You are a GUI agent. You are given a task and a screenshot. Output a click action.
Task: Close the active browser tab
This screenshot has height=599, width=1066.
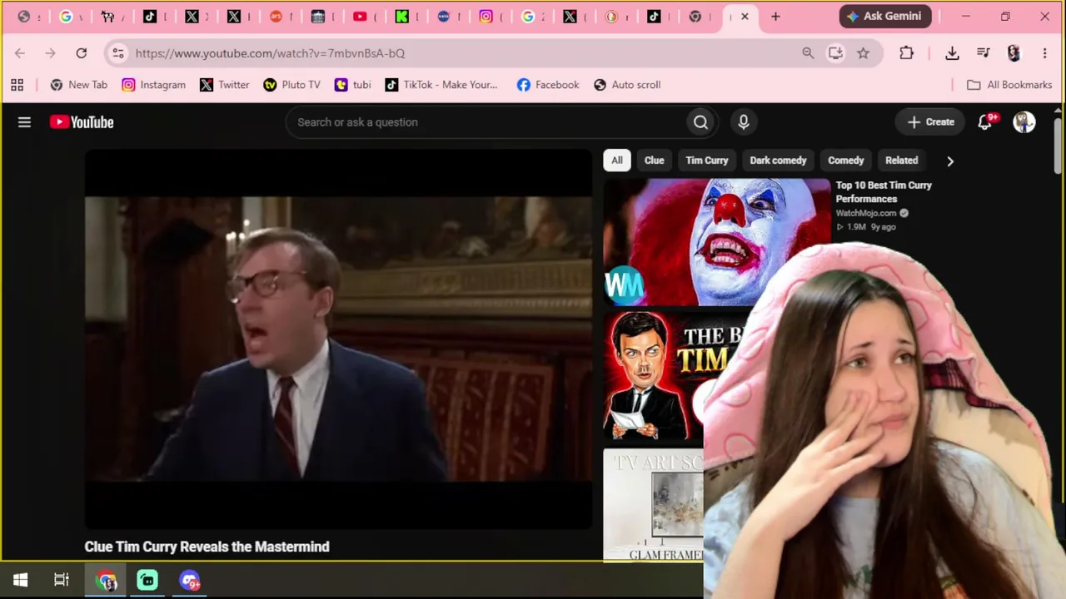coord(745,17)
